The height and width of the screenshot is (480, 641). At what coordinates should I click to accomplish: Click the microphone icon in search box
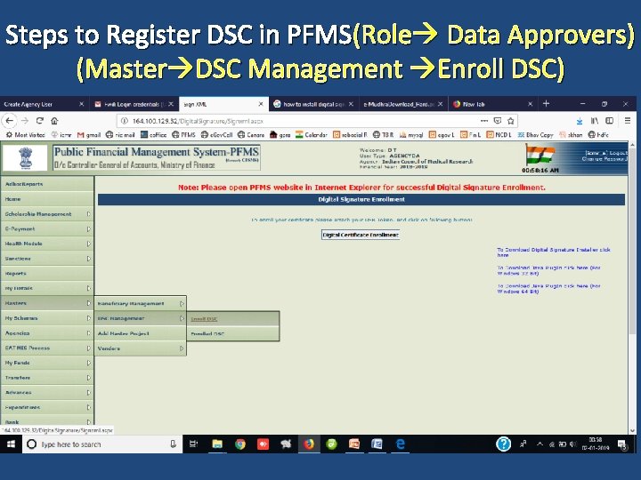click(174, 444)
